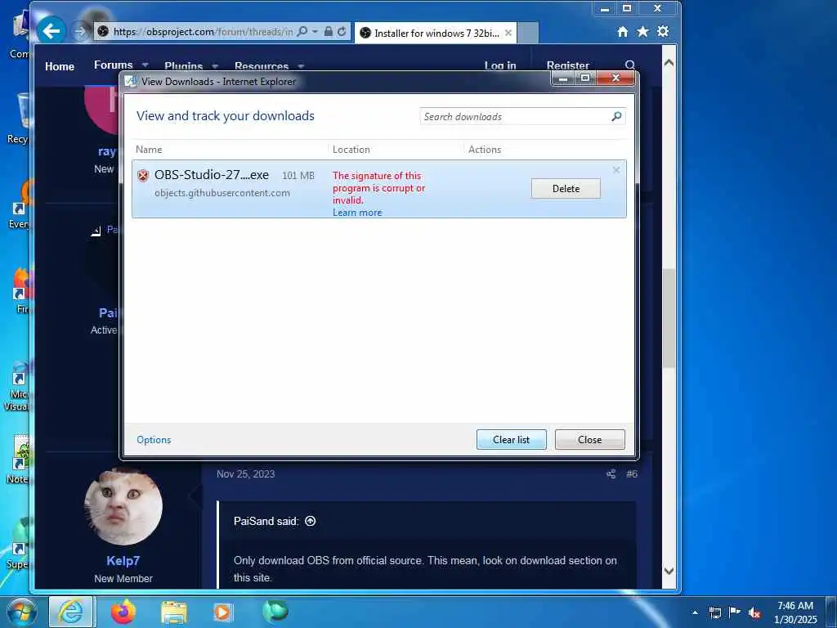Click the Register link on OBS forum
The height and width of the screenshot is (628, 837).
tap(568, 65)
